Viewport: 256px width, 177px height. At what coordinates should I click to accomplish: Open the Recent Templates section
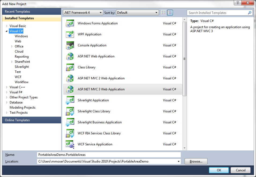[x=32, y=12]
